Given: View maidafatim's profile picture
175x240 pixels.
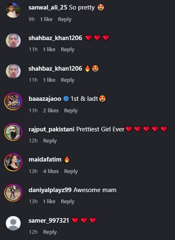Looking at the screenshot, I should tap(13, 162).
